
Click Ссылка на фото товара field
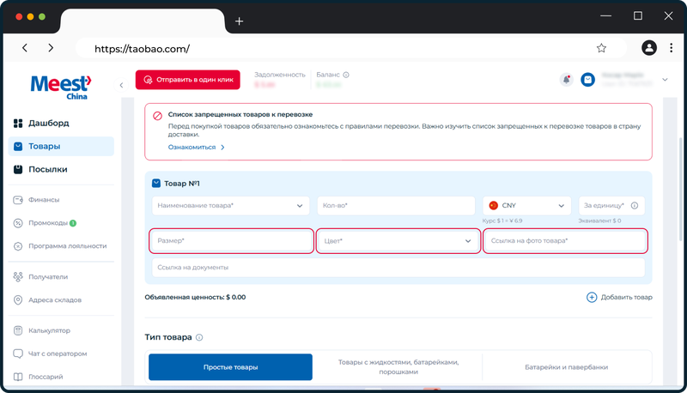[x=565, y=241]
